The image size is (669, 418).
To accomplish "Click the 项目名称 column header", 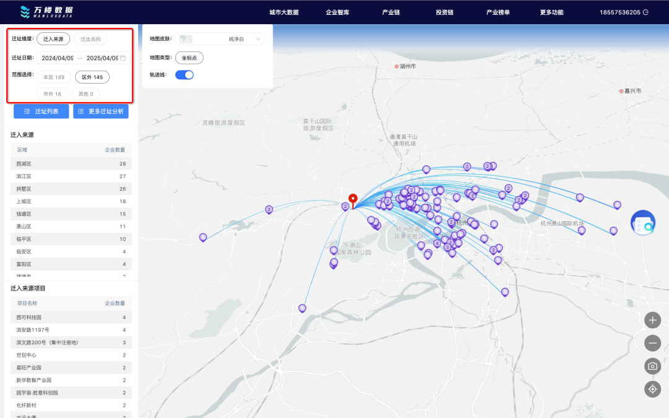I will pos(27,303).
